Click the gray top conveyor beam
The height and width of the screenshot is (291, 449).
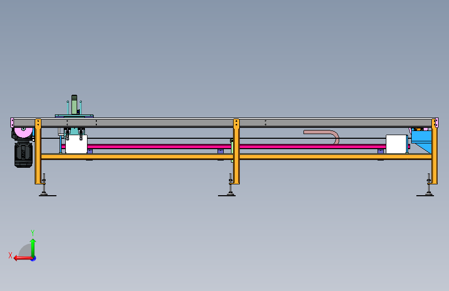coord(224,123)
